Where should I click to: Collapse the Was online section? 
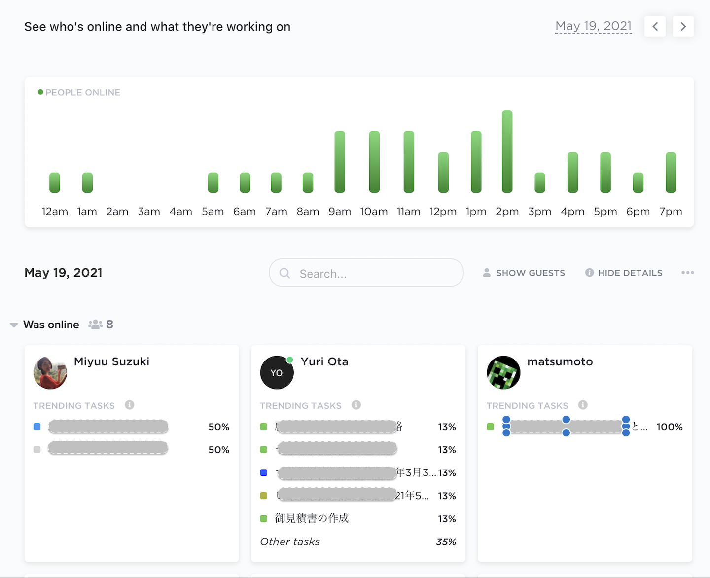point(14,325)
